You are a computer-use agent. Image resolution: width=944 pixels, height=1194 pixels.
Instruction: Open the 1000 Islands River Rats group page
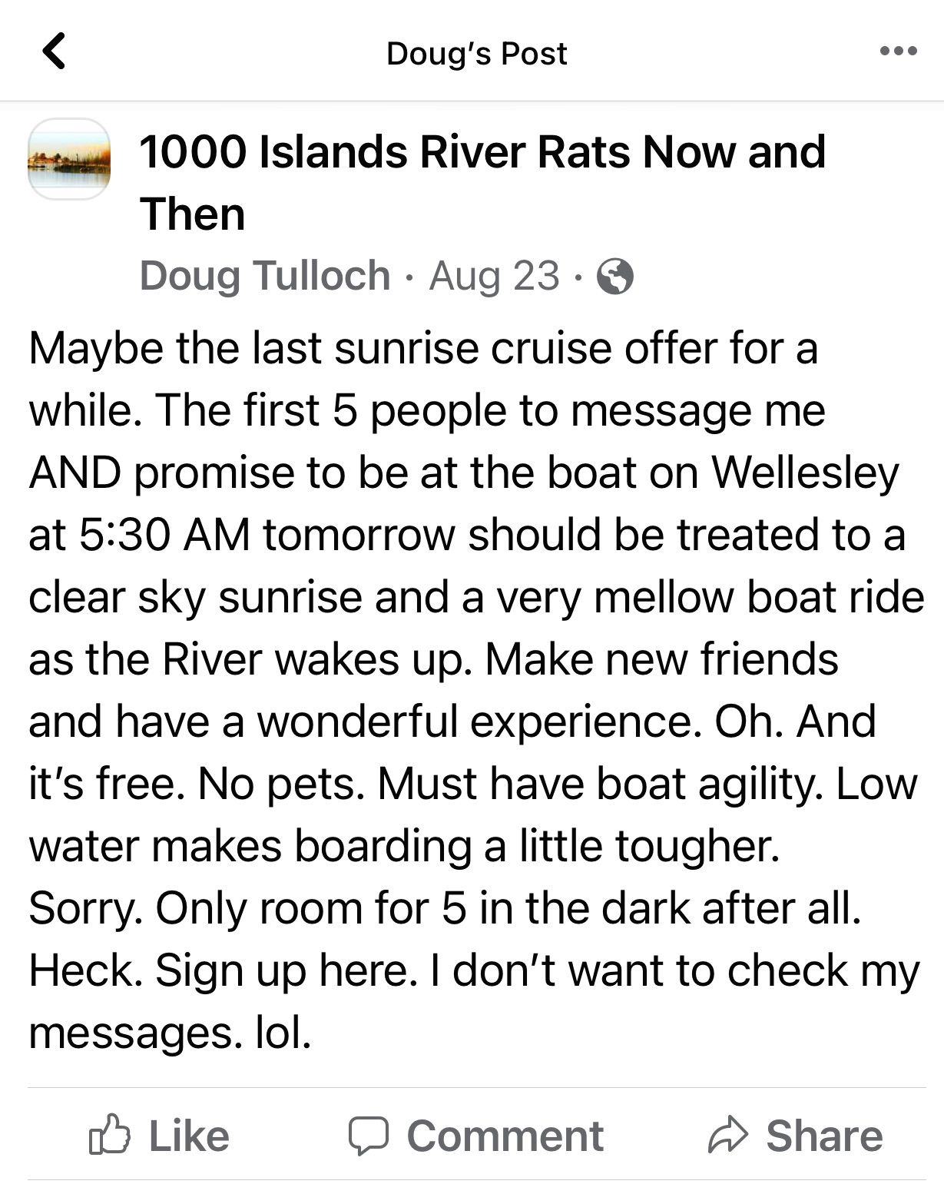(482, 183)
